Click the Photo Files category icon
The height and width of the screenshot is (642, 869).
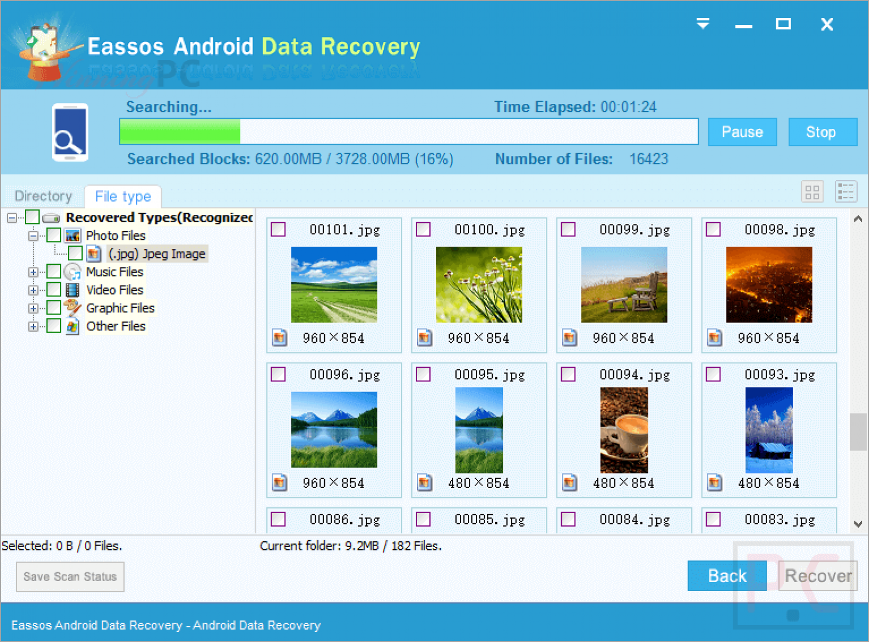coord(73,235)
